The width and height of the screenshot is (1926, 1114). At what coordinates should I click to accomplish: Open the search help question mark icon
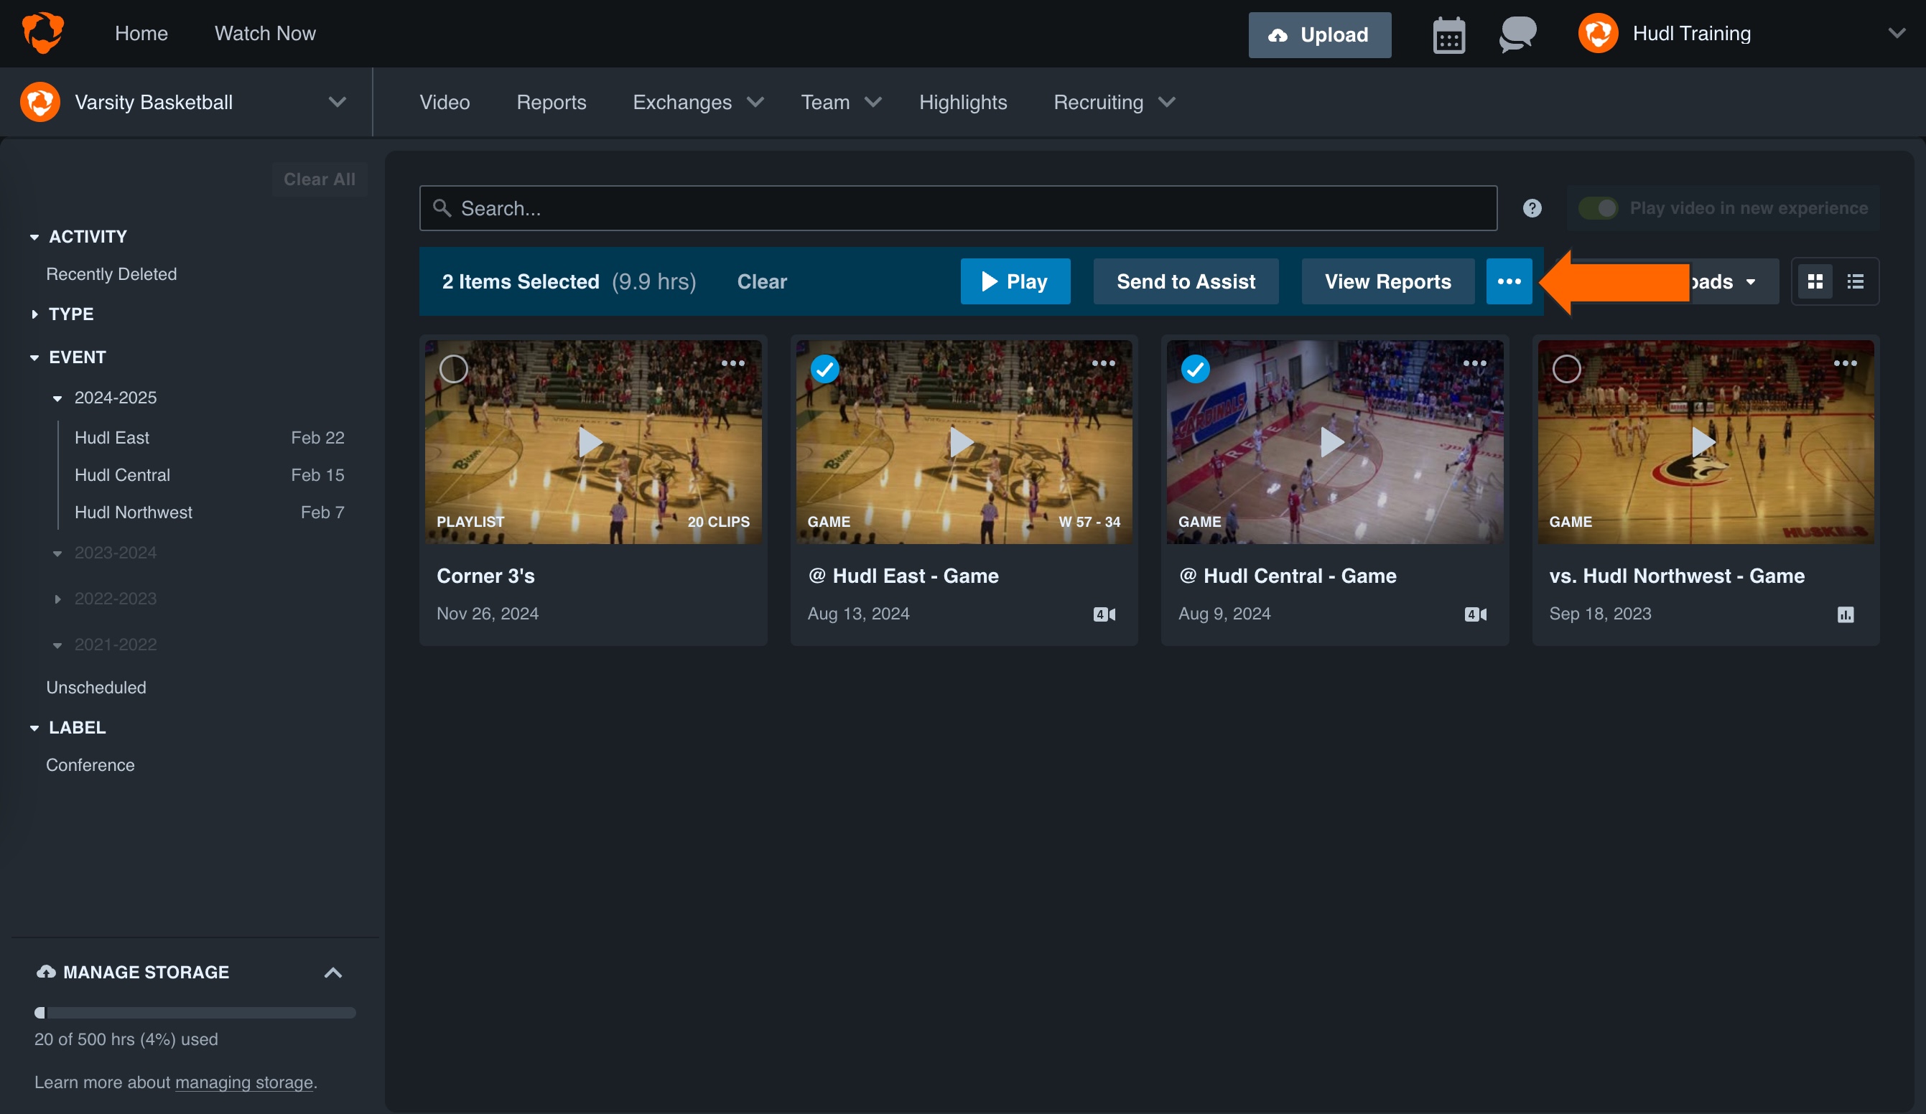pos(1532,208)
